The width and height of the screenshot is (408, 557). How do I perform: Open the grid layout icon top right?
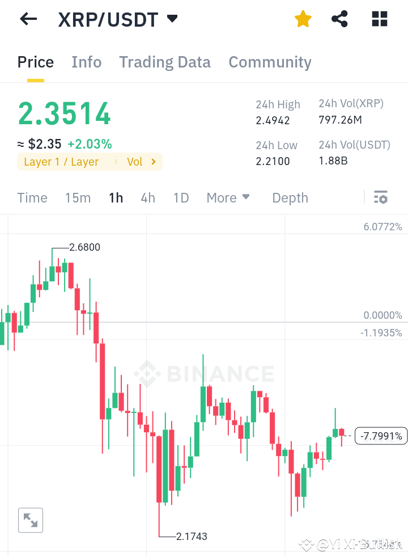[x=379, y=19]
